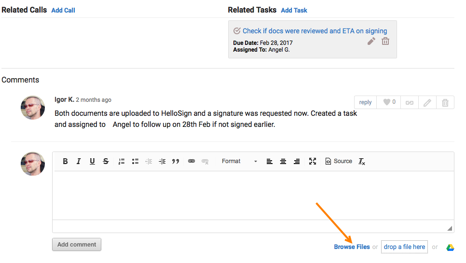Viewport: 466px width, 263px height.
Task: Delete Igor K.'s comment with trash icon
Action: [x=445, y=102]
